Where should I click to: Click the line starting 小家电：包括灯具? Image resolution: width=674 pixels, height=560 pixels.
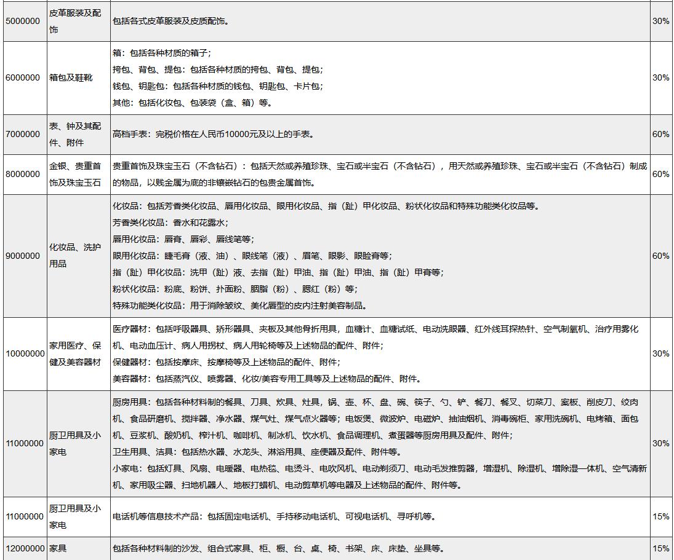tap(380, 477)
